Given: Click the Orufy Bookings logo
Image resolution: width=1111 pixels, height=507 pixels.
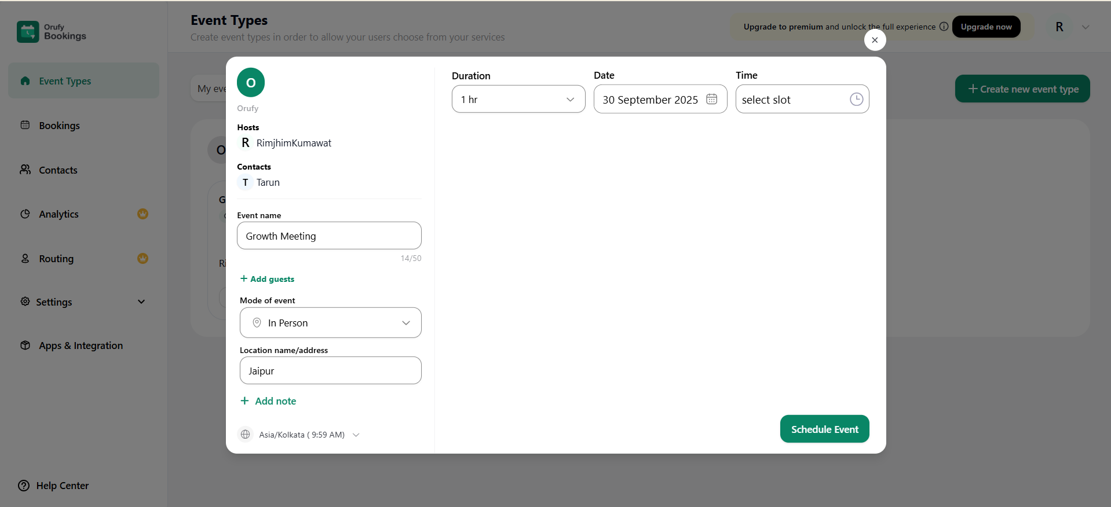Looking at the screenshot, I should pos(52,32).
